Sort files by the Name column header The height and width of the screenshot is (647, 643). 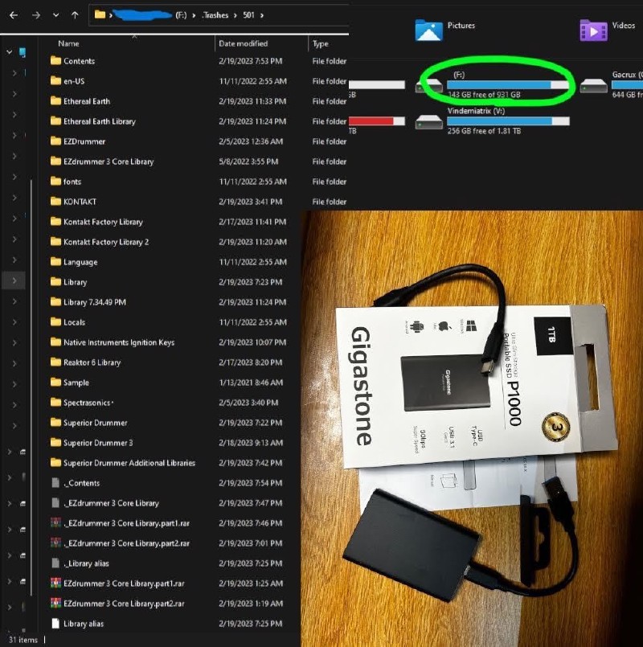tap(68, 43)
